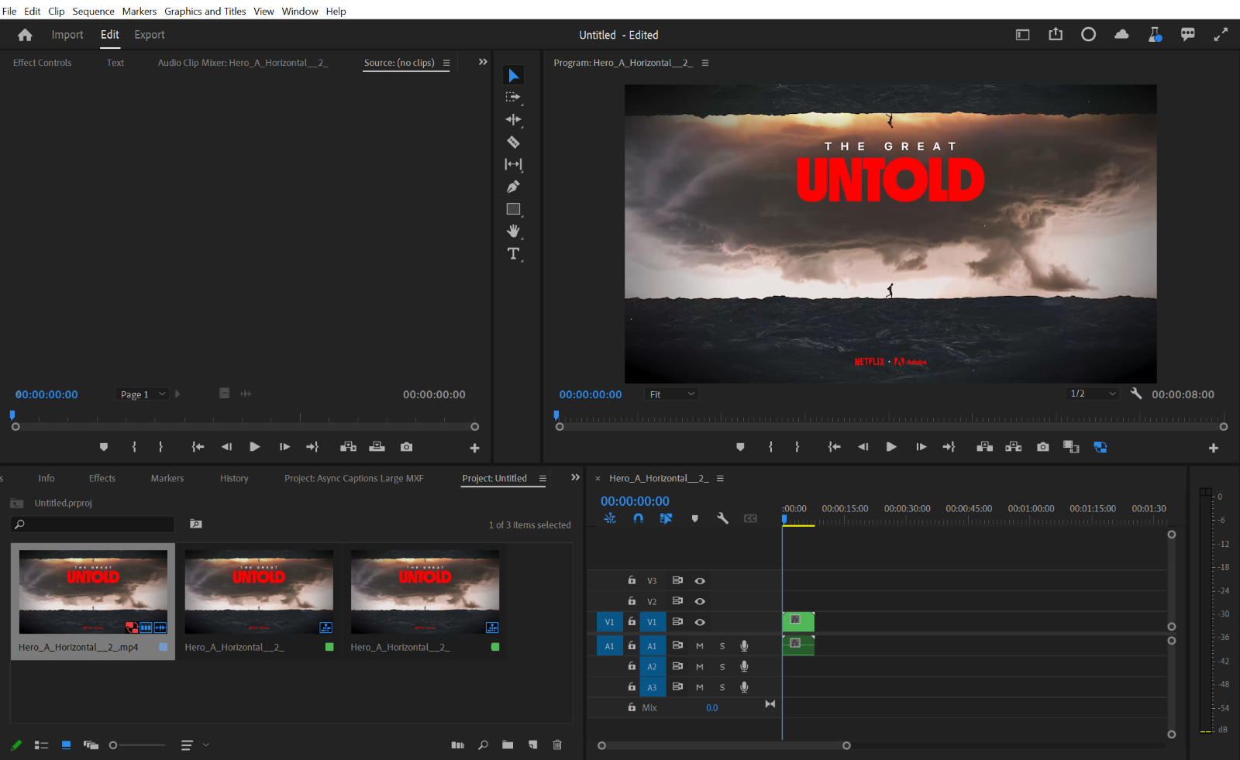The width and height of the screenshot is (1240, 760).
Task: Open the Fit zoom level dropdown
Action: pos(671,394)
